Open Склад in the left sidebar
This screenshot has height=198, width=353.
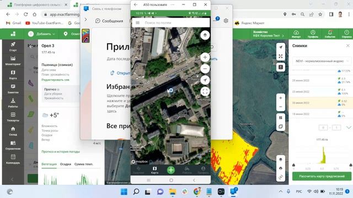tap(13, 131)
